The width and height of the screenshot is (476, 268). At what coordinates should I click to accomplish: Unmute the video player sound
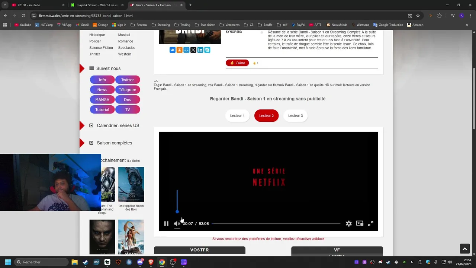177,224
